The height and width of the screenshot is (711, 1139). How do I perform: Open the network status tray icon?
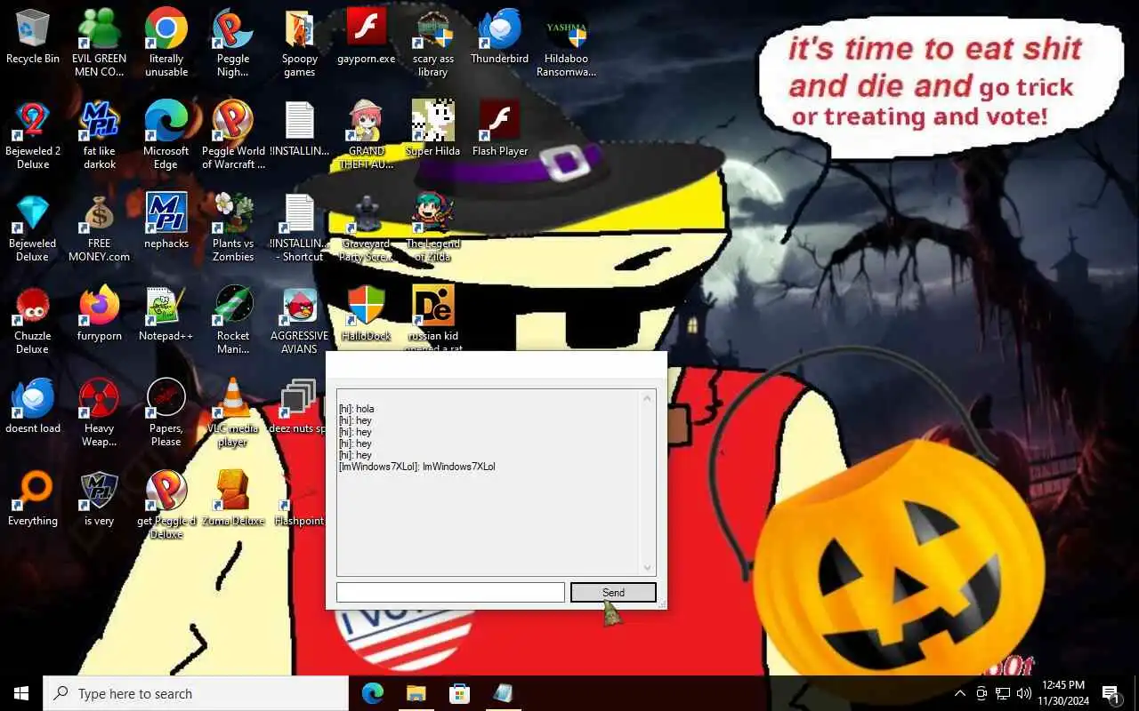(x=1003, y=693)
